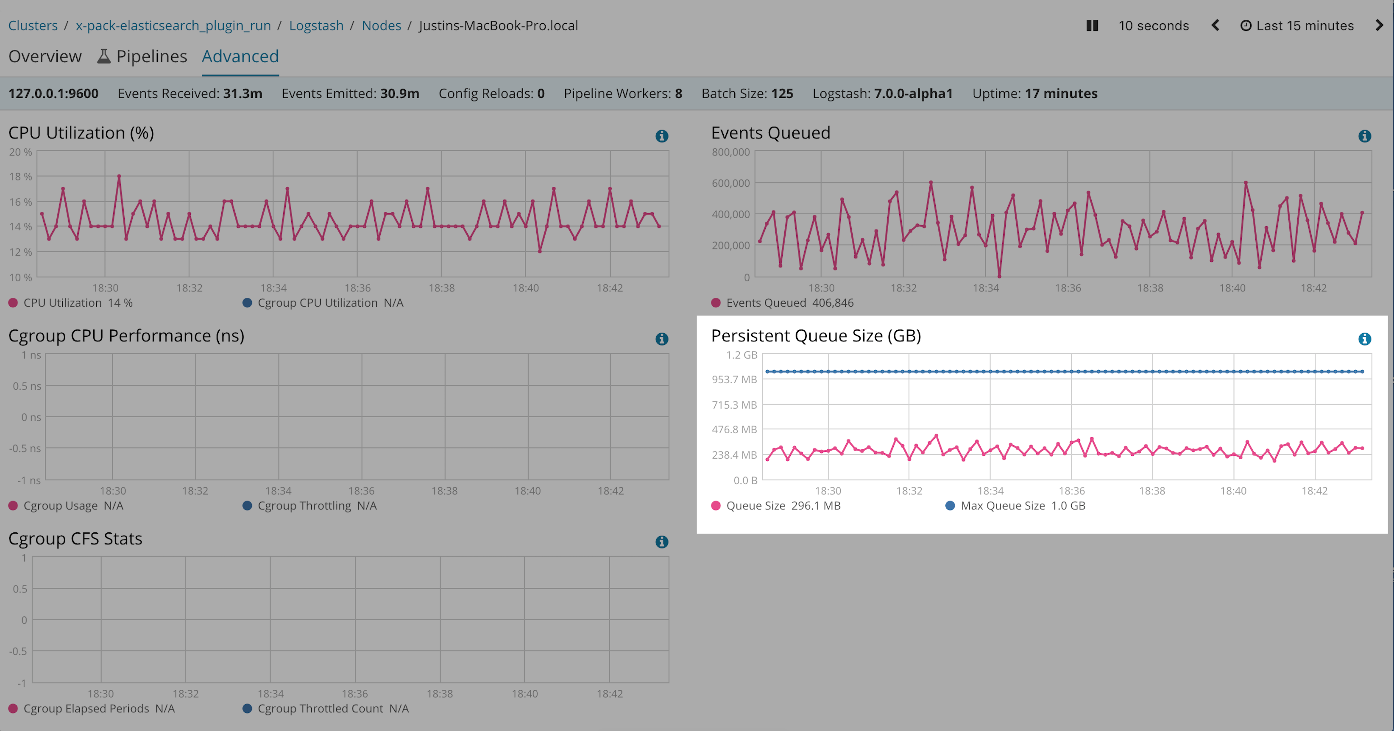
Task: Toggle Cgroup CPU Utilization legend series
Action: (x=323, y=303)
